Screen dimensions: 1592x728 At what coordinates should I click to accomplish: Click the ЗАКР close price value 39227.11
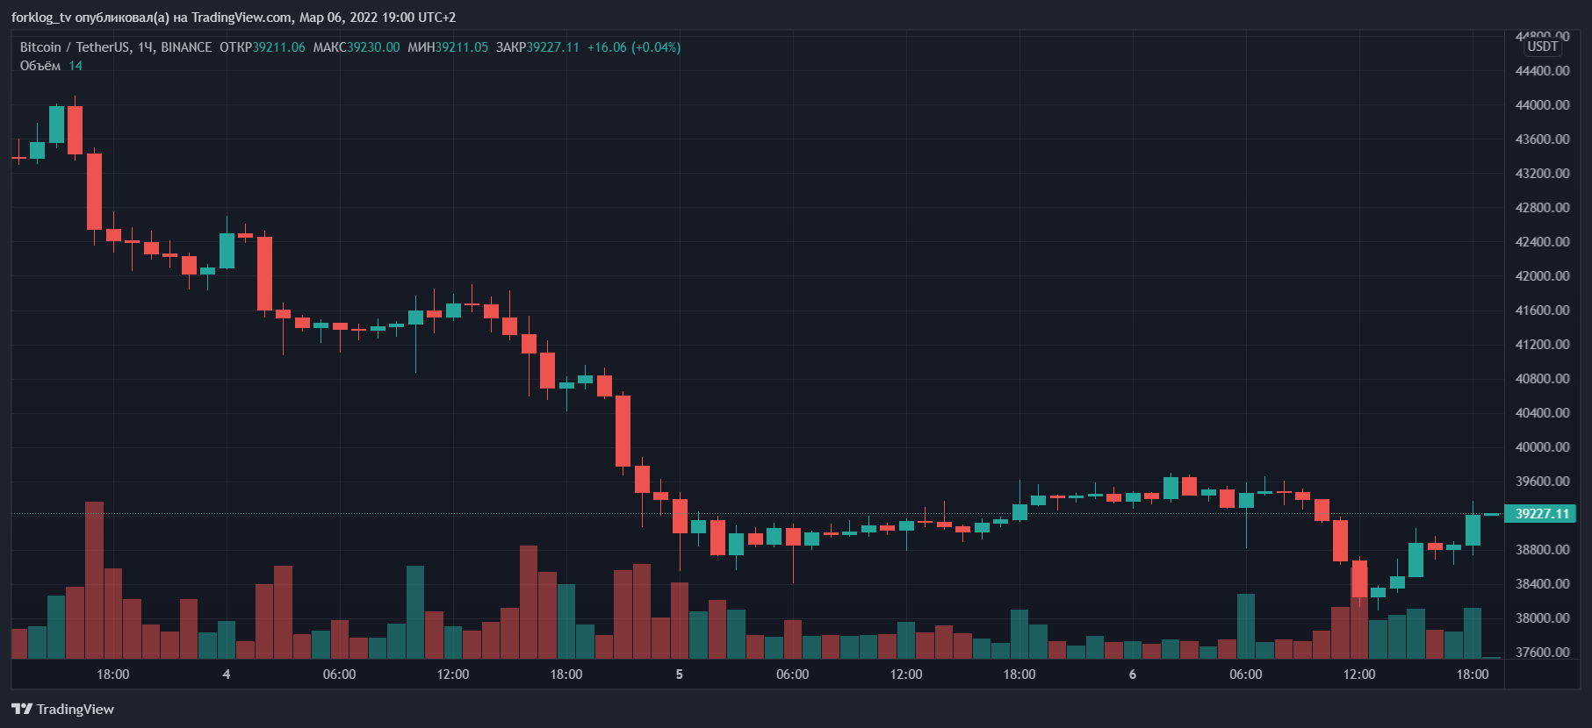click(x=553, y=47)
